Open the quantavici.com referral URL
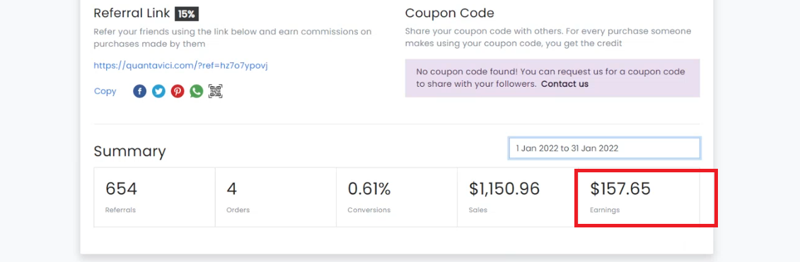The width and height of the screenshot is (800, 262). [x=180, y=65]
